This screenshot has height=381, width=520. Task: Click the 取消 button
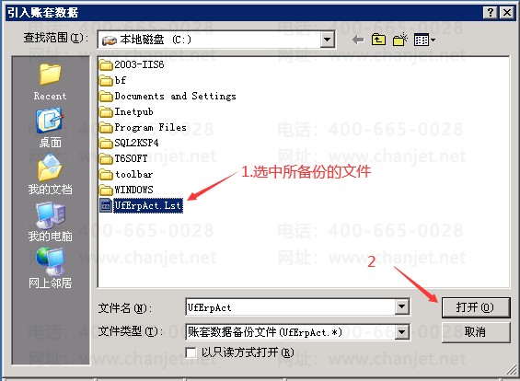[476, 332]
